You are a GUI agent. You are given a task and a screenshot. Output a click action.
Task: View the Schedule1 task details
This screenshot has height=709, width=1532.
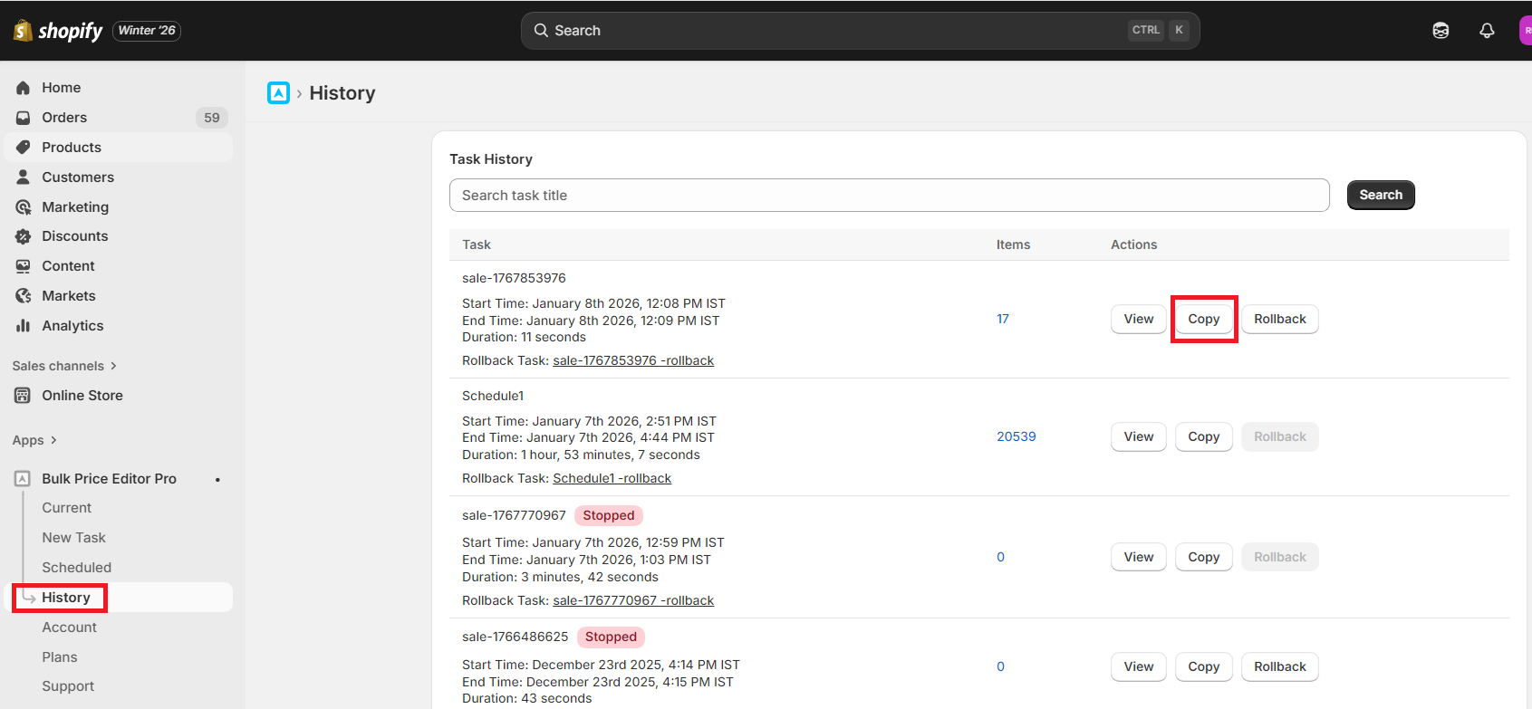click(x=1138, y=436)
